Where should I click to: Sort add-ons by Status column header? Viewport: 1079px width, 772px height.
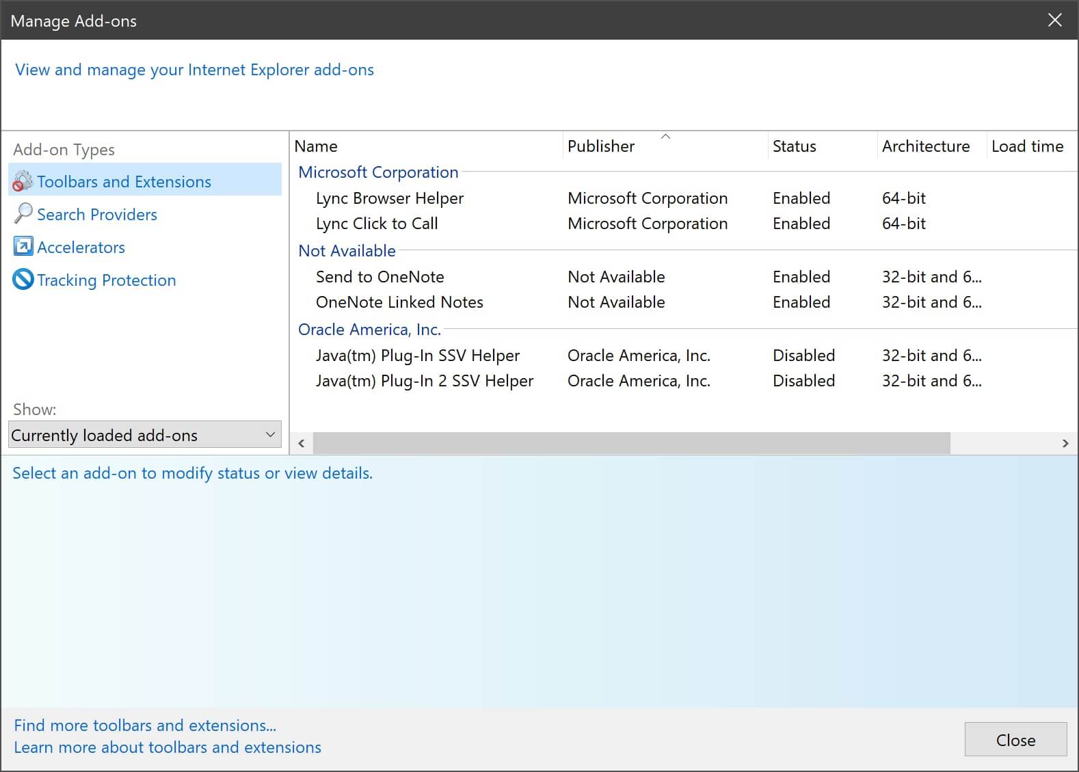[794, 146]
